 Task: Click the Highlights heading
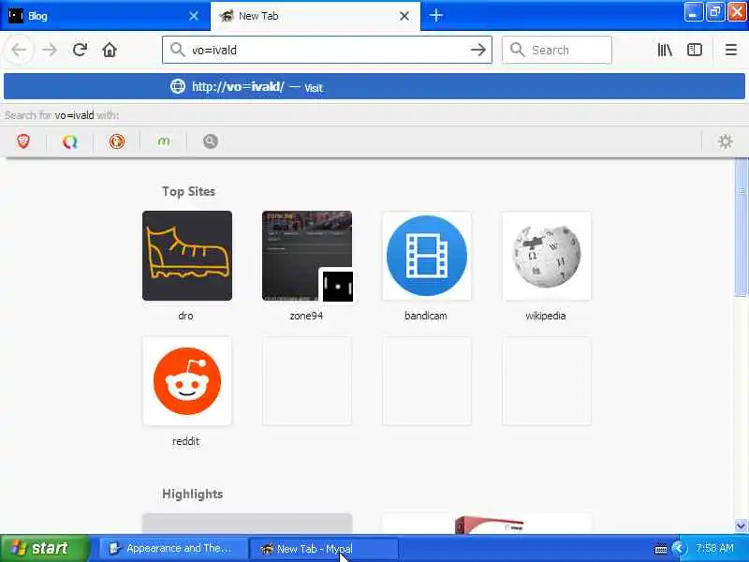point(193,494)
